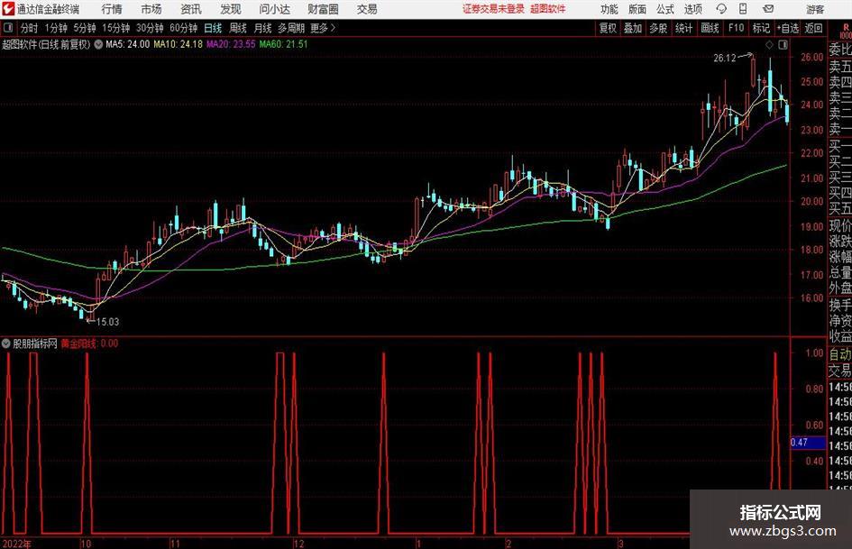Toggle the left sidebar panel icon

7,28
